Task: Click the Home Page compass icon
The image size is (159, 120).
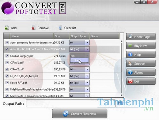Action: 130,37
